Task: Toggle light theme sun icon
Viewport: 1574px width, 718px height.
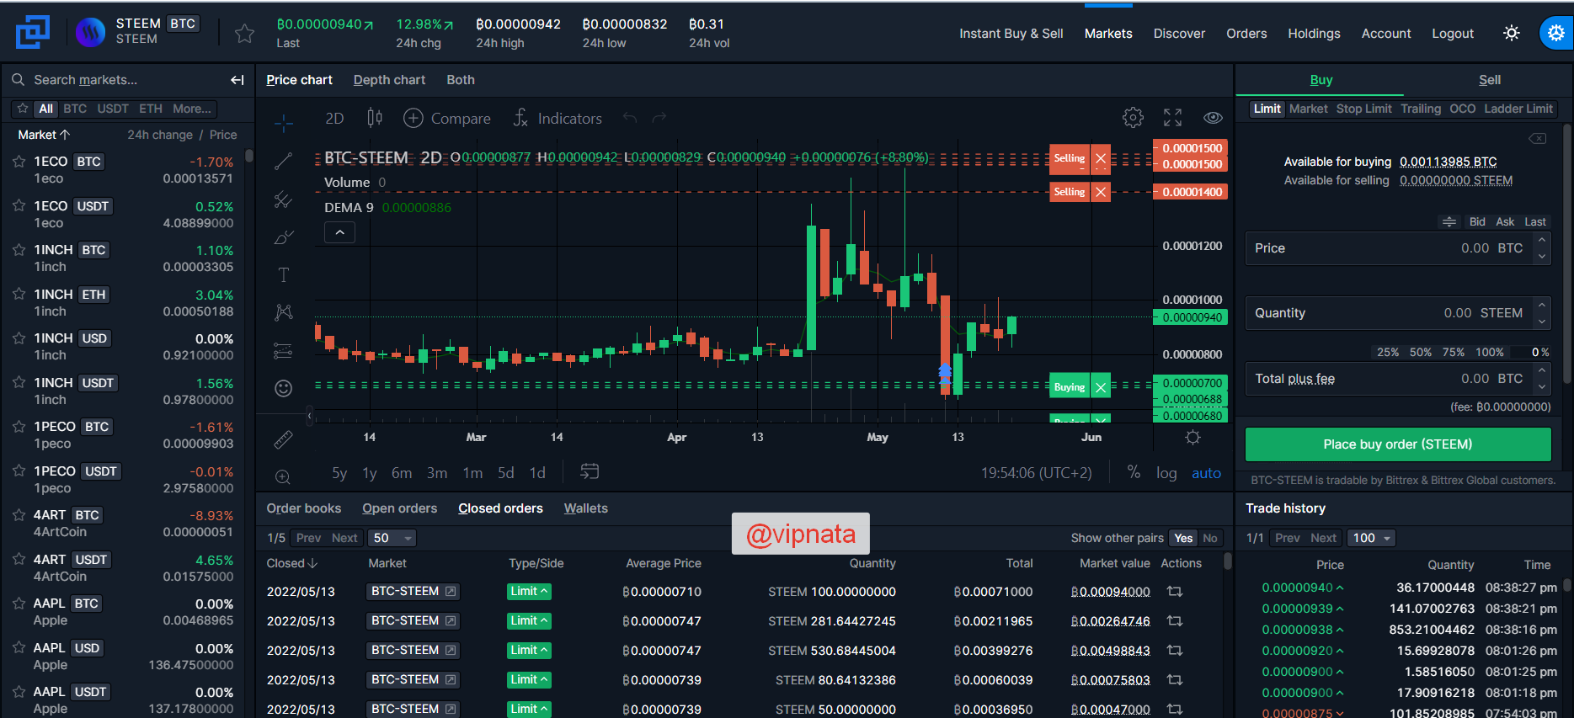Action: (x=1512, y=34)
